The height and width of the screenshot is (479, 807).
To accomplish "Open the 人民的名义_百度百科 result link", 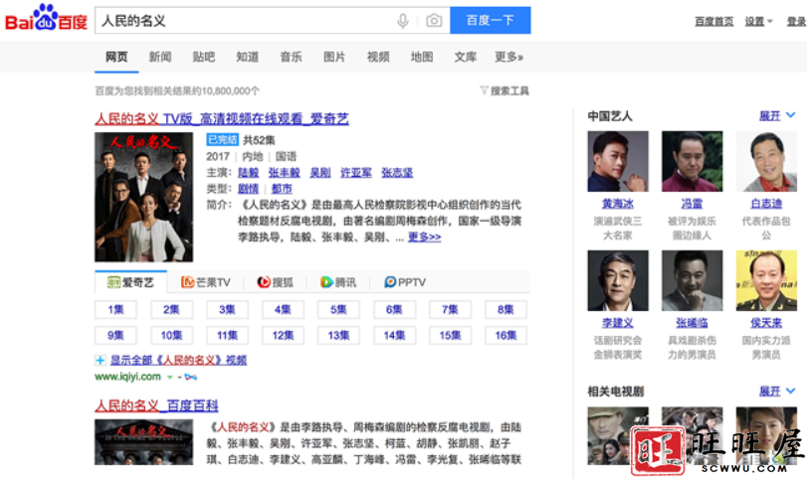I will pos(156,405).
